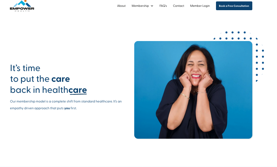Click the orange sun dot in logo
This screenshot has width=277, height=167.
point(26,1)
